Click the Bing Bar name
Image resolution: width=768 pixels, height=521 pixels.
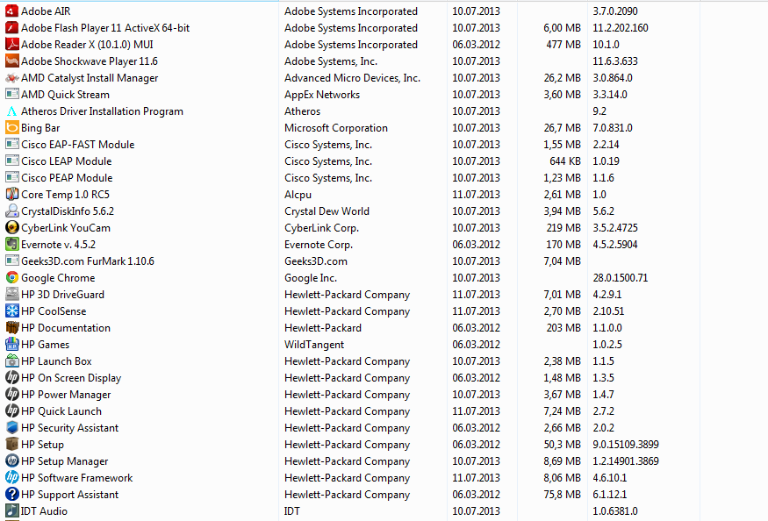click(40, 128)
